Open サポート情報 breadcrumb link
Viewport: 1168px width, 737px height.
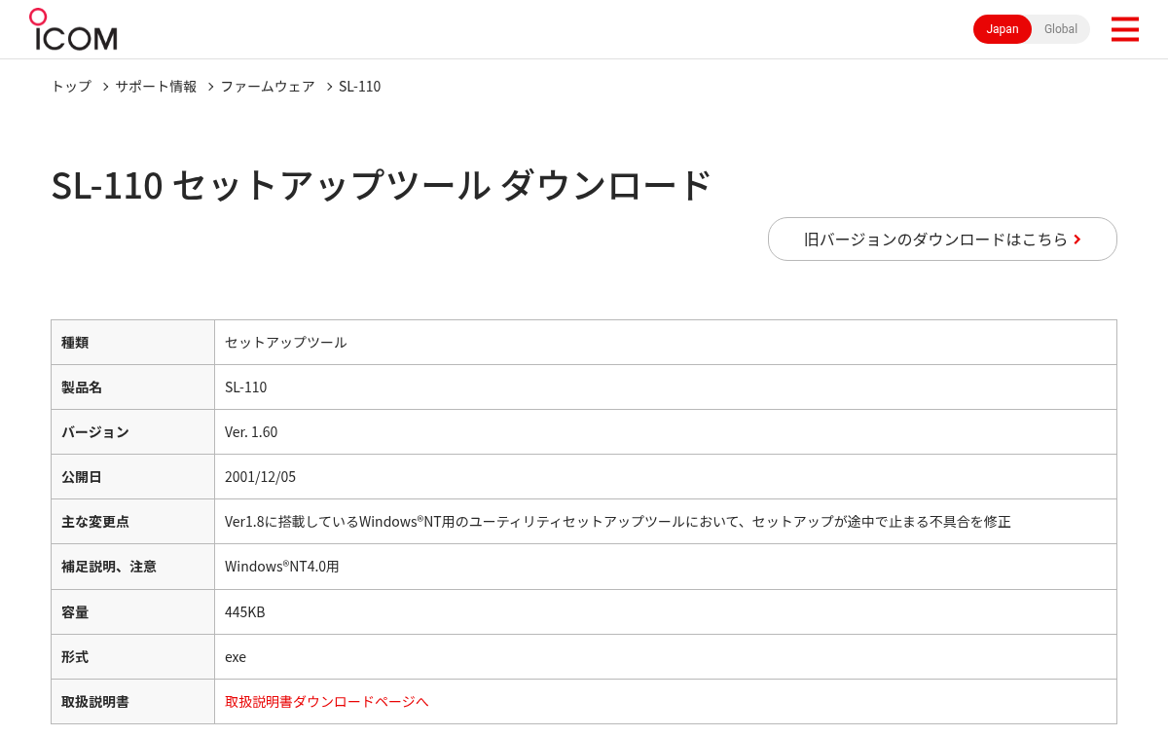tap(156, 86)
